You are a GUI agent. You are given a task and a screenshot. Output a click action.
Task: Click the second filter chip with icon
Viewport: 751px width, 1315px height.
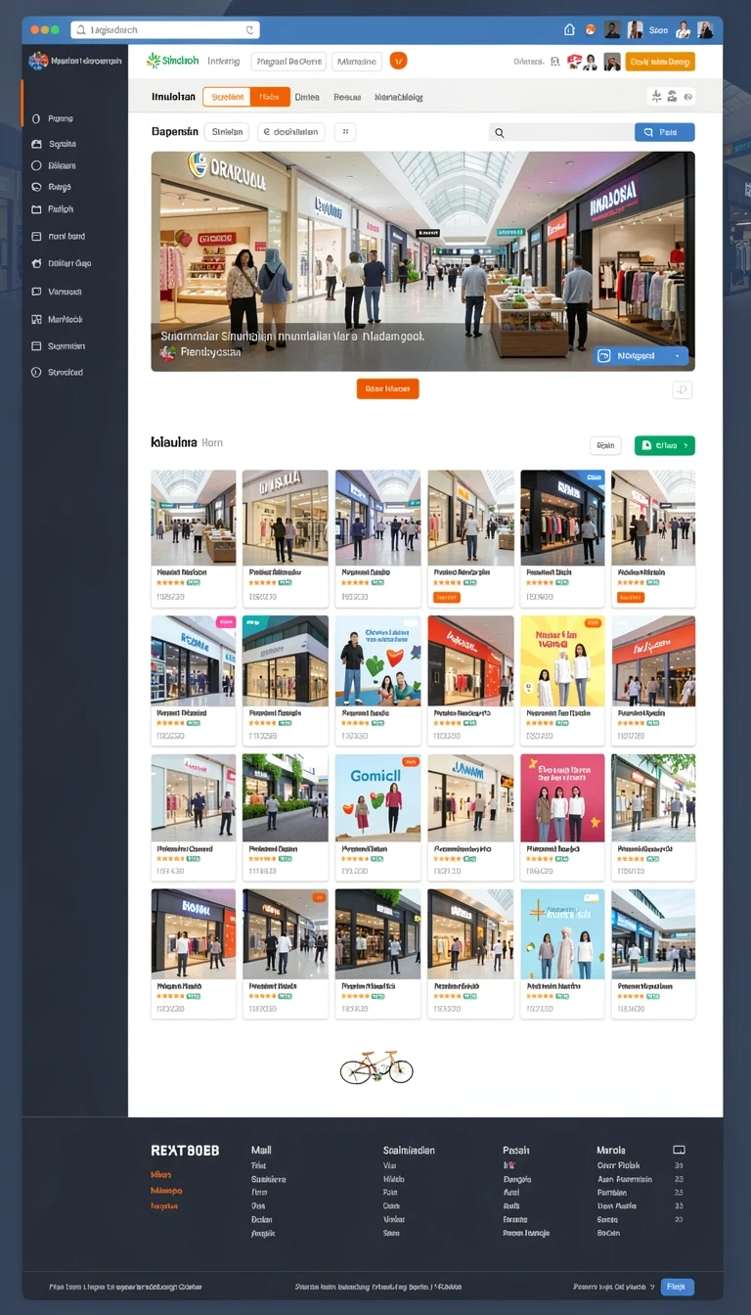tap(291, 132)
